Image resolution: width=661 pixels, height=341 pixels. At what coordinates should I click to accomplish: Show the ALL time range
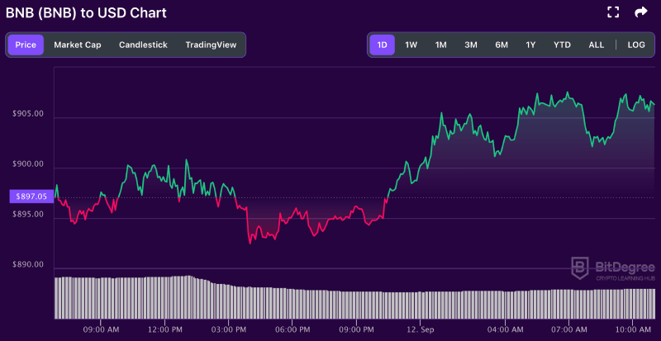point(596,45)
